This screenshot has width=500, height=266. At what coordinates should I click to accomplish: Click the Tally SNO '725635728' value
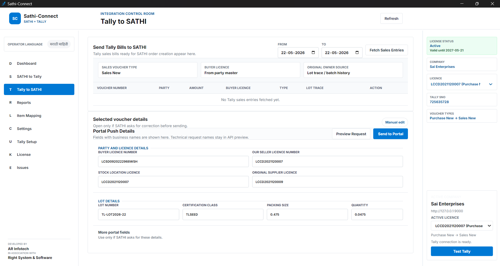pyautogui.click(x=439, y=102)
